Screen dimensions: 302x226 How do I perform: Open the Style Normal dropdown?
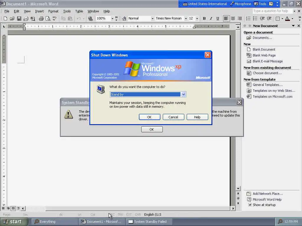tap(152, 19)
